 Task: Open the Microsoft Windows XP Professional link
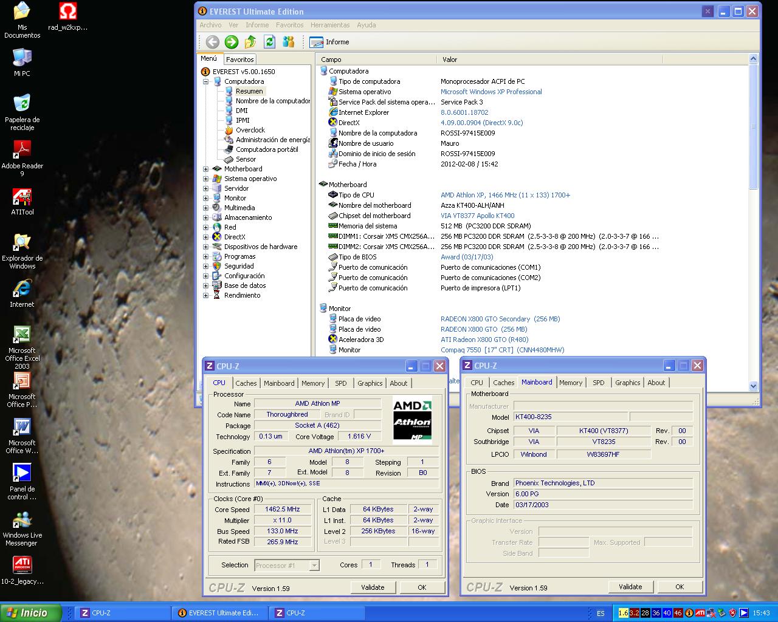491,92
